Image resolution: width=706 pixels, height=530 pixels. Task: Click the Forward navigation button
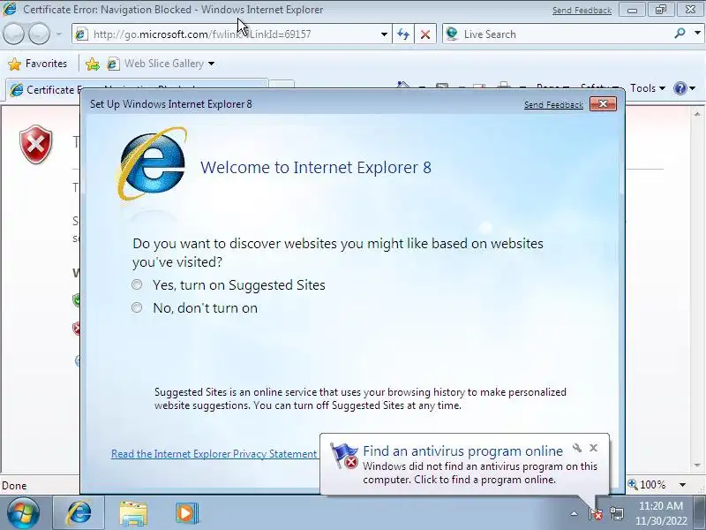(x=39, y=34)
